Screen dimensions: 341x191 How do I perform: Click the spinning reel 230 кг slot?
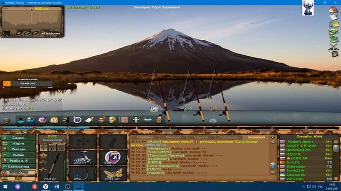pyautogui.click(x=83, y=157)
